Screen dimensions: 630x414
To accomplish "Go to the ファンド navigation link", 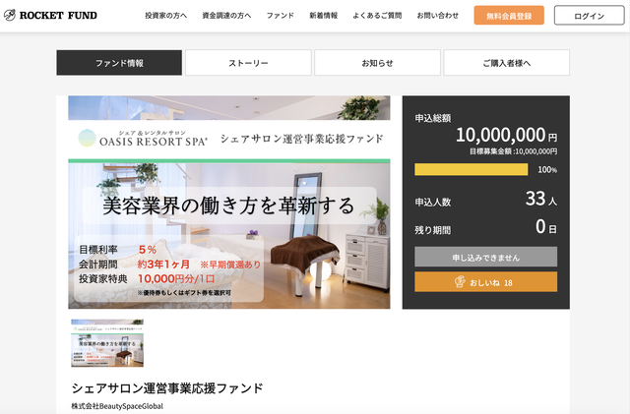I will point(280,16).
